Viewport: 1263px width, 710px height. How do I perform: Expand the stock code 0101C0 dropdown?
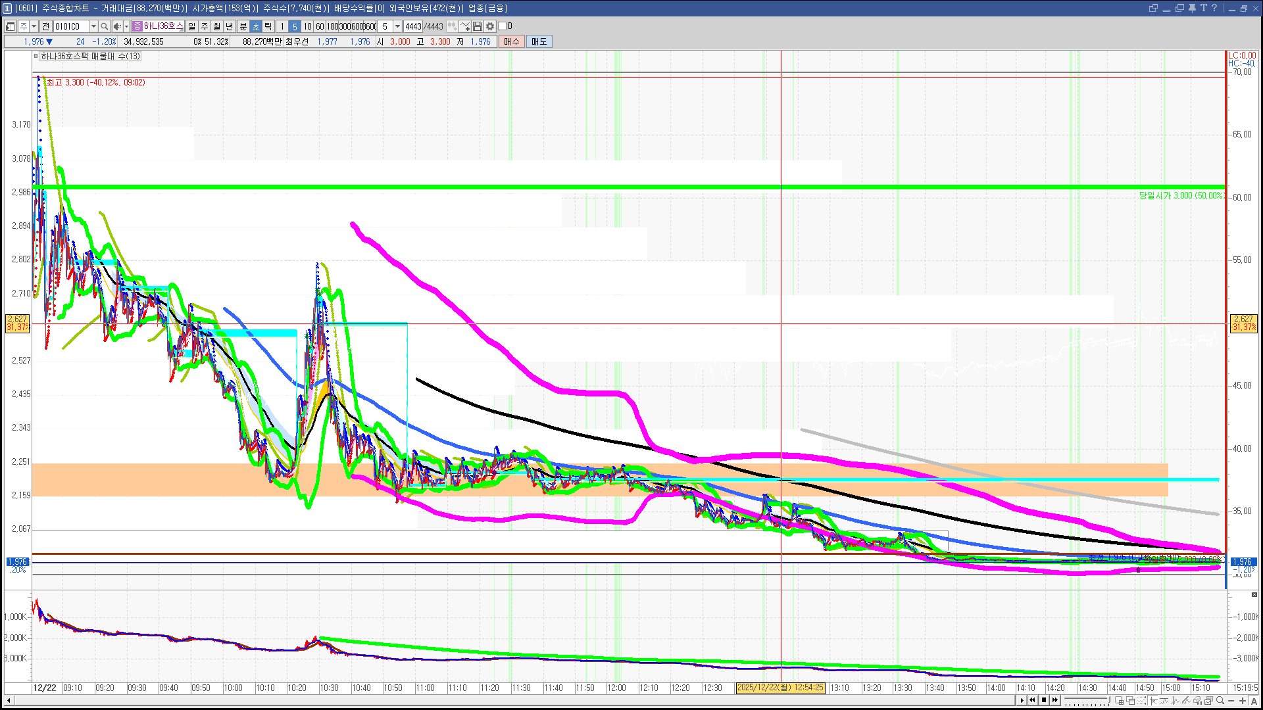click(x=93, y=26)
